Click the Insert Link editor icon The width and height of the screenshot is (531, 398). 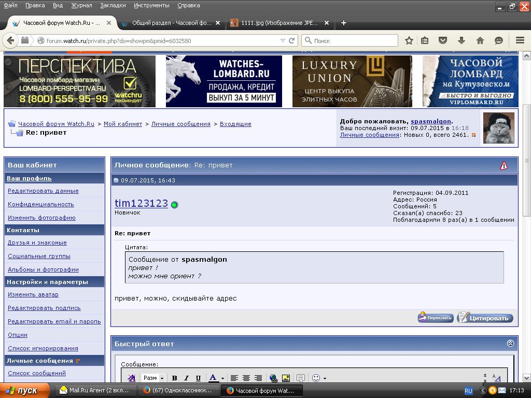coord(273,378)
